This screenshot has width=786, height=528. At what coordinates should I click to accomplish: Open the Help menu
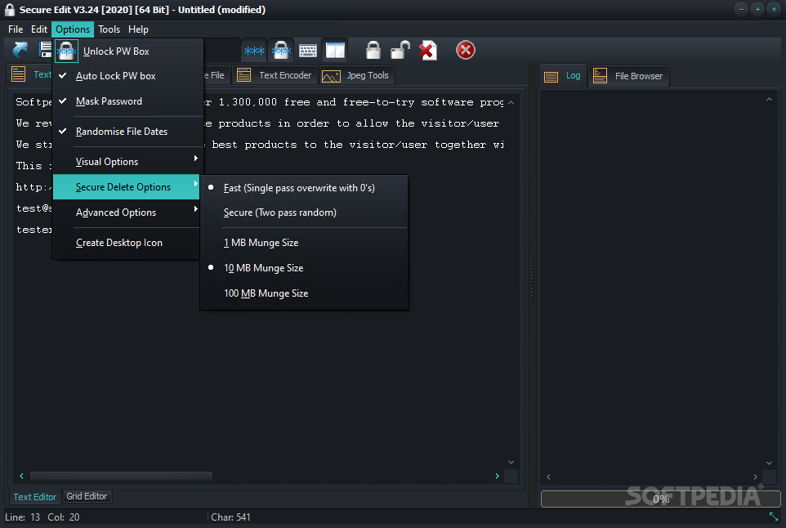[138, 29]
